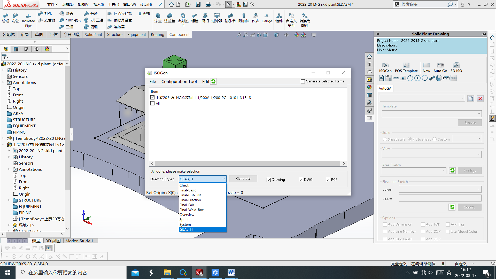The image size is (496, 279).
Task: Click the 转换为配件 convert tool
Action: pos(305,20)
